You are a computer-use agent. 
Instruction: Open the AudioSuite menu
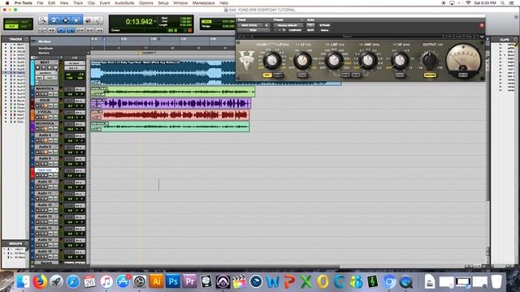[124, 2]
